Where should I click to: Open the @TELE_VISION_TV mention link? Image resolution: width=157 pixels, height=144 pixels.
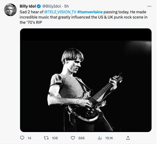(x=60, y=12)
